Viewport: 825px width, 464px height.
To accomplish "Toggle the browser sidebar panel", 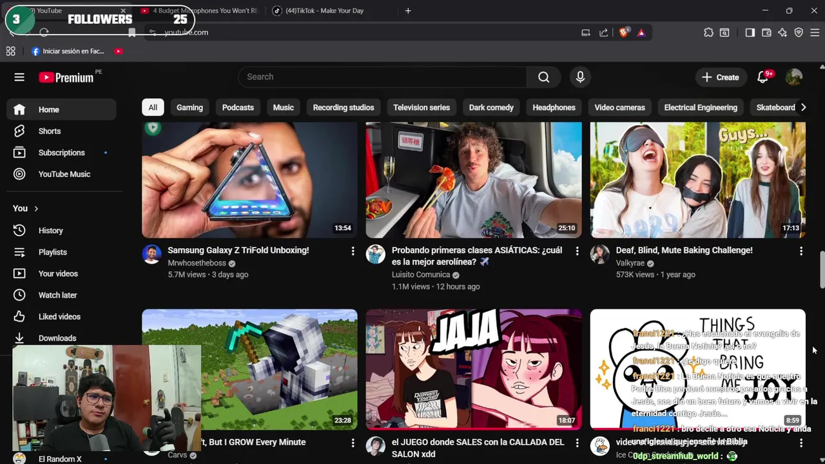I will click(x=750, y=32).
